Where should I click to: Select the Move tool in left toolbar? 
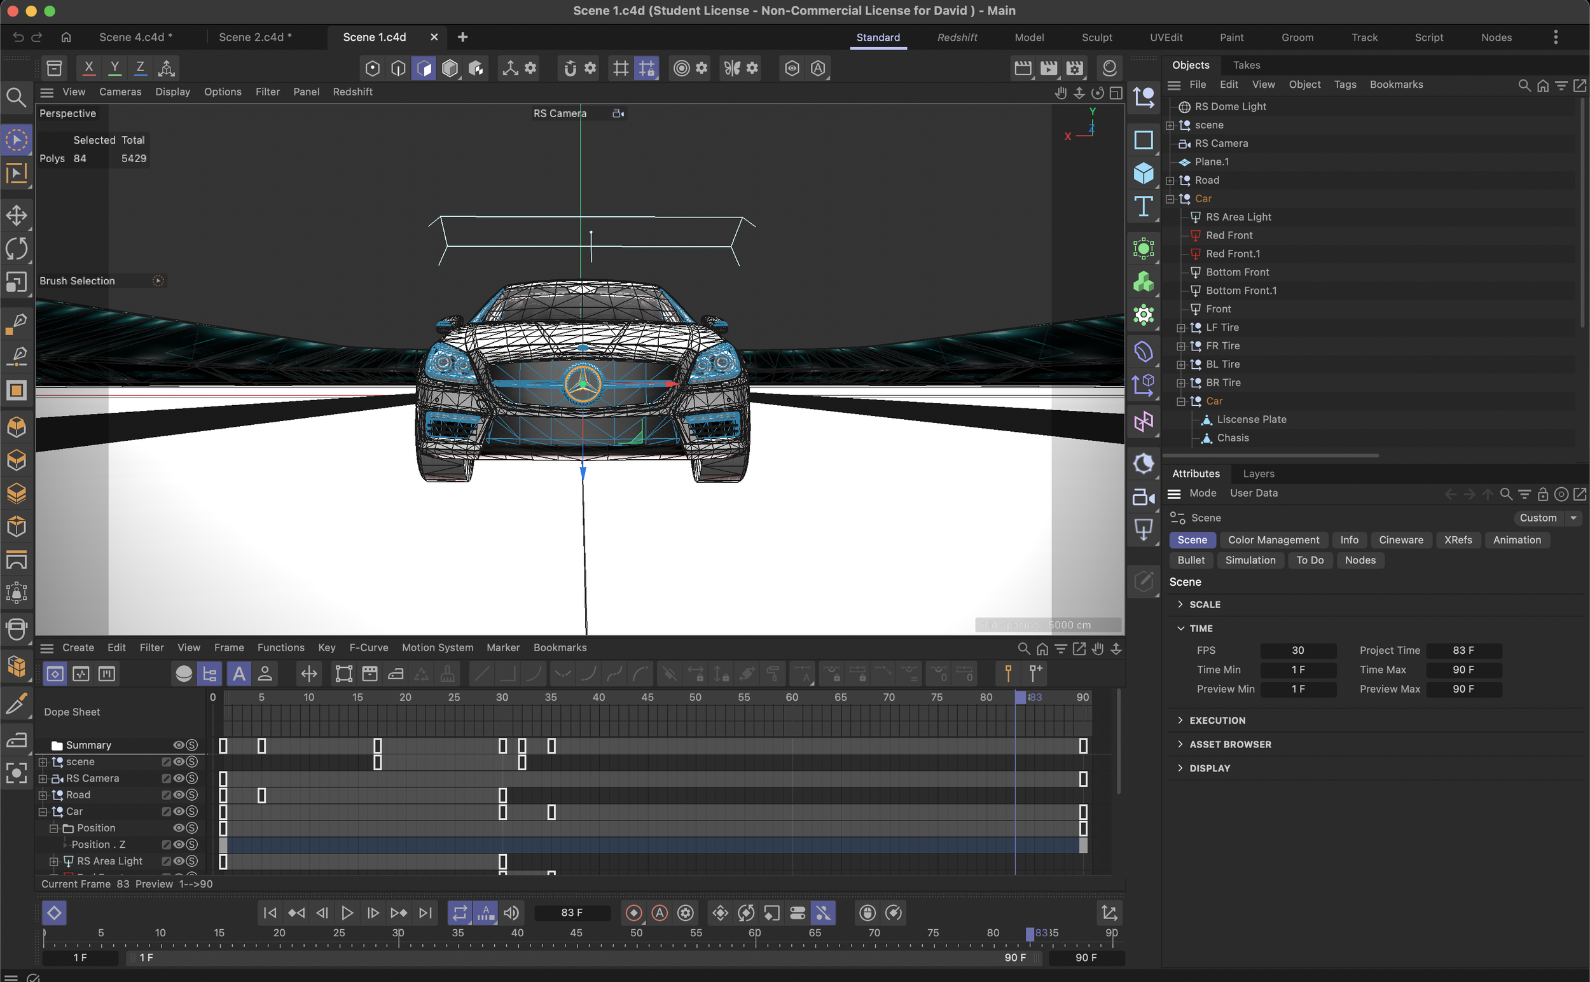pos(17,215)
